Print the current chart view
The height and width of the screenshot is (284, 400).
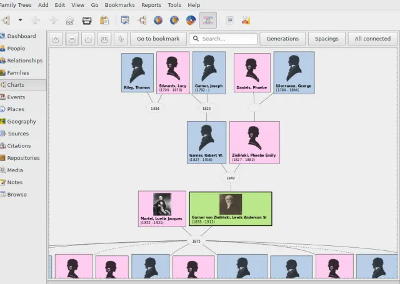87,20
